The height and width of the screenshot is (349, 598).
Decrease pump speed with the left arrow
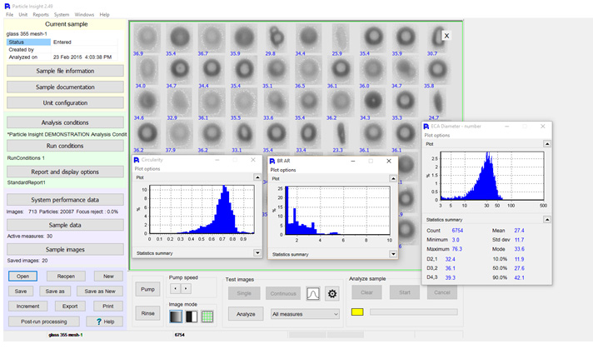pyautogui.click(x=176, y=288)
